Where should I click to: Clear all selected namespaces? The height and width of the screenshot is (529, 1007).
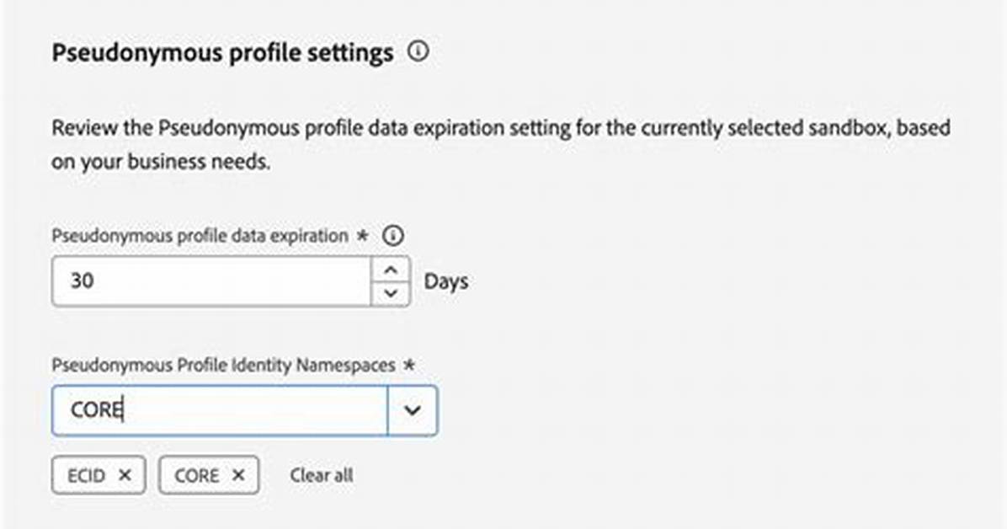(x=321, y=475)
